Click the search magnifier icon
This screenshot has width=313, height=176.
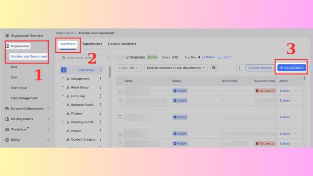coord(63,58)
